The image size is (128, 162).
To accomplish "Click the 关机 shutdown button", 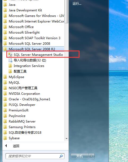I will 80,156.
